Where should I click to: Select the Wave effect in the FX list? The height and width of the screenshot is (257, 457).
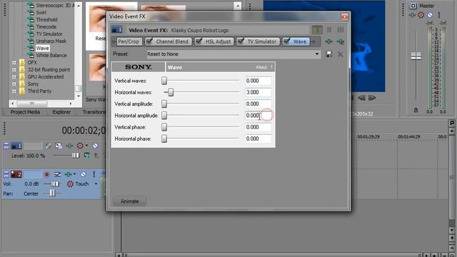(43, 48)
